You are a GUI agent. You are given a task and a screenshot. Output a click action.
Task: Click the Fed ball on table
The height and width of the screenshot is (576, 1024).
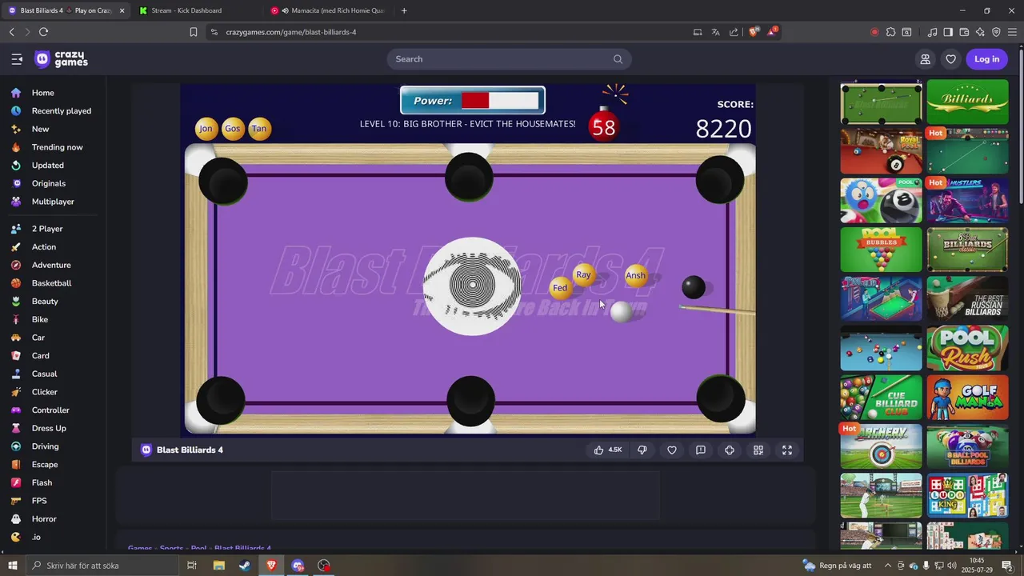(561, 288)
